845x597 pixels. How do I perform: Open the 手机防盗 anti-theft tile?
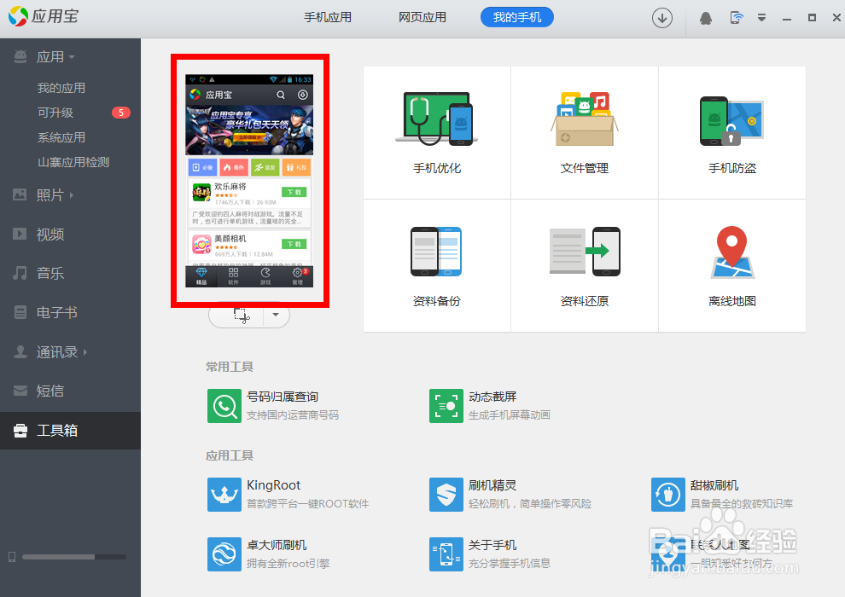click(732, 132)
